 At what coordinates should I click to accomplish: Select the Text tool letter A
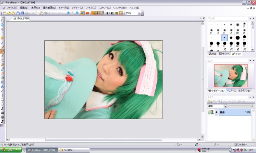click(2, 87)
